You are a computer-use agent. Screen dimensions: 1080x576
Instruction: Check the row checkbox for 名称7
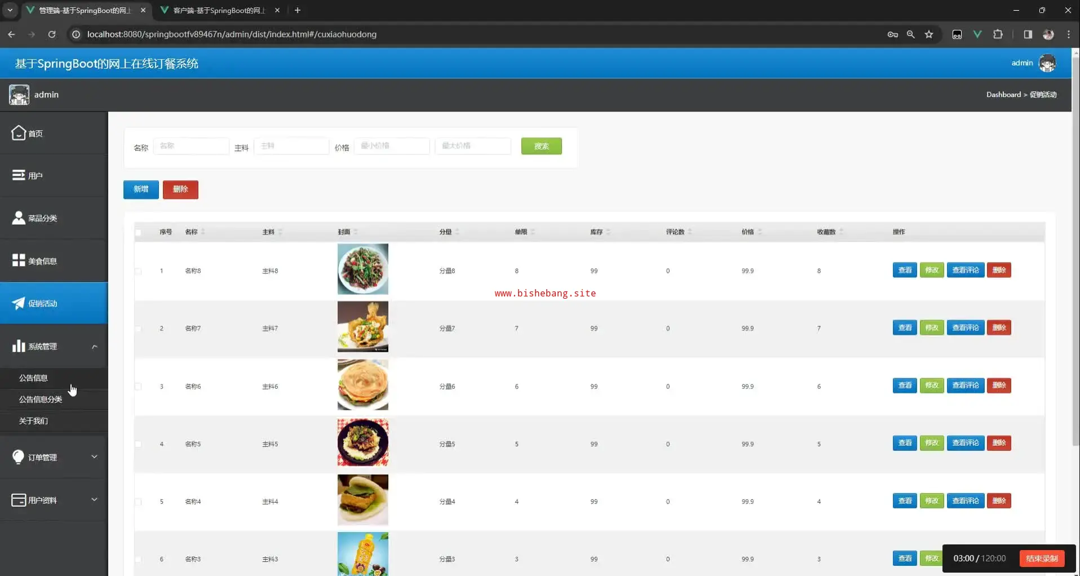(138, 329)
